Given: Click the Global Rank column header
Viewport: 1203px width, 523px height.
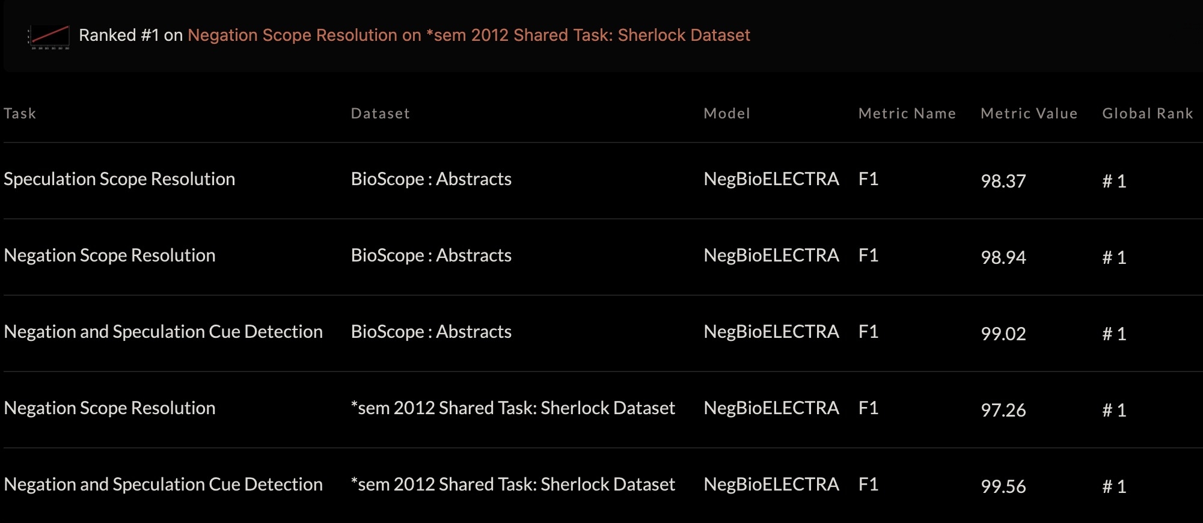Looking at the screenshot, I should (x=1147, y=114).
